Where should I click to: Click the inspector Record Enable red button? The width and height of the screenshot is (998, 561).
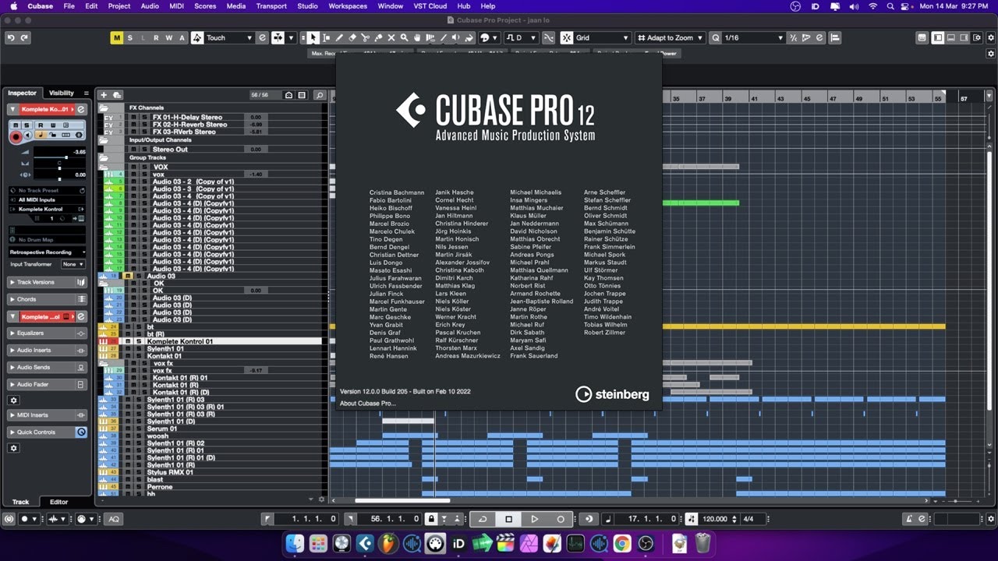(16, 137)
